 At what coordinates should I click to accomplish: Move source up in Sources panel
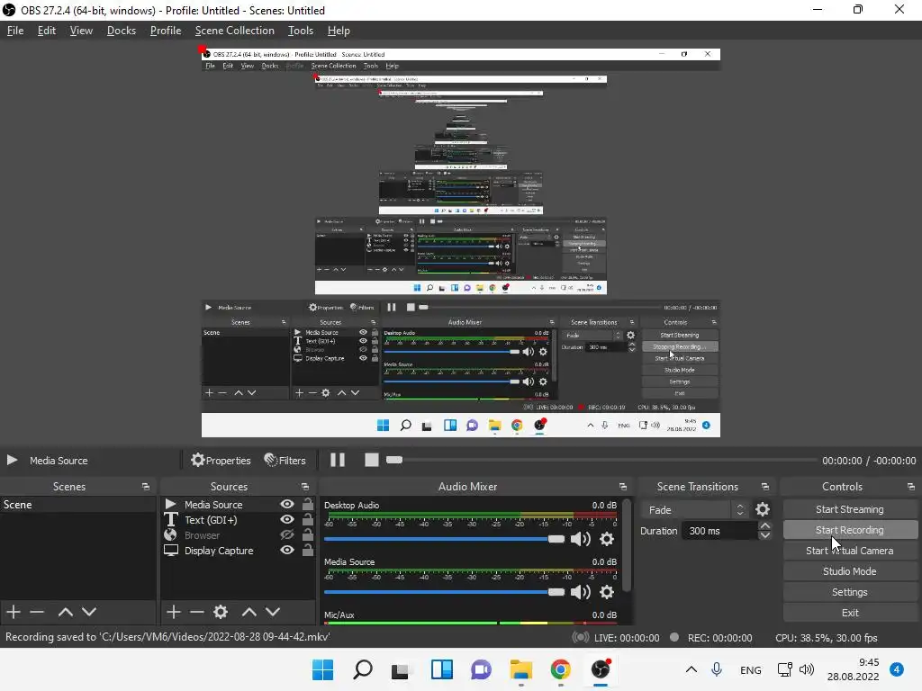tap(249, 612)
